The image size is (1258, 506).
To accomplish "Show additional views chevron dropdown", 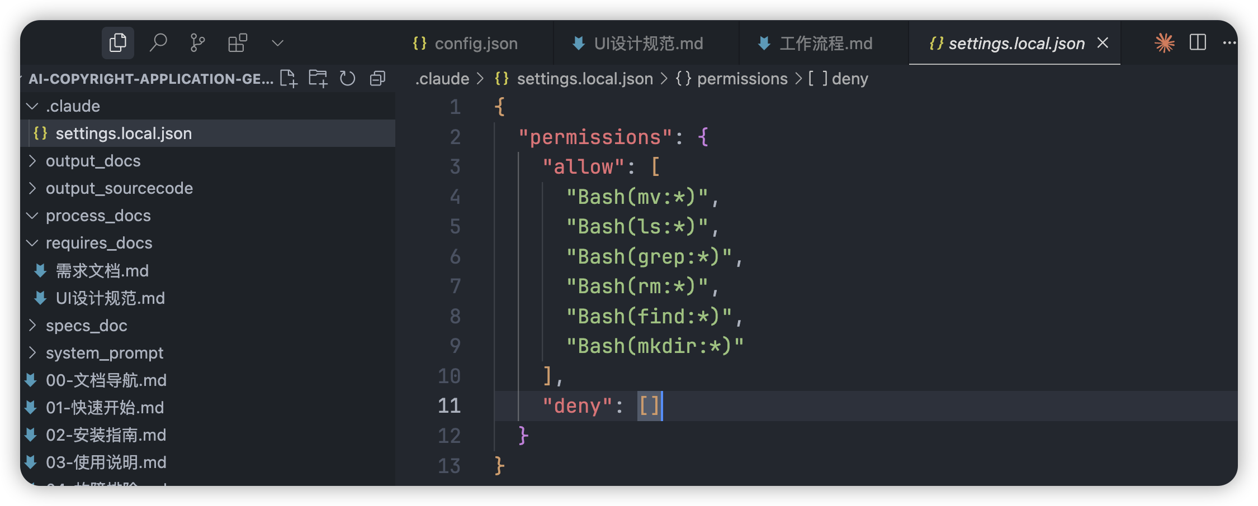I will click(x=277, y=43).
